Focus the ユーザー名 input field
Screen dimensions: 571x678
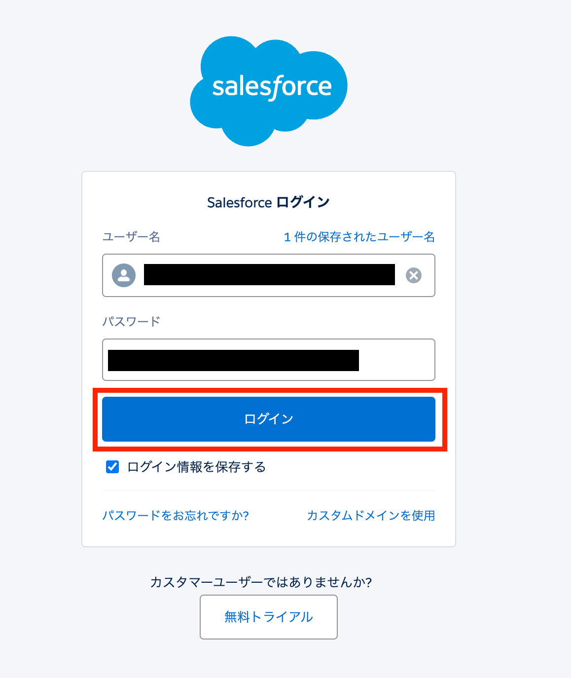pos(269,275)
